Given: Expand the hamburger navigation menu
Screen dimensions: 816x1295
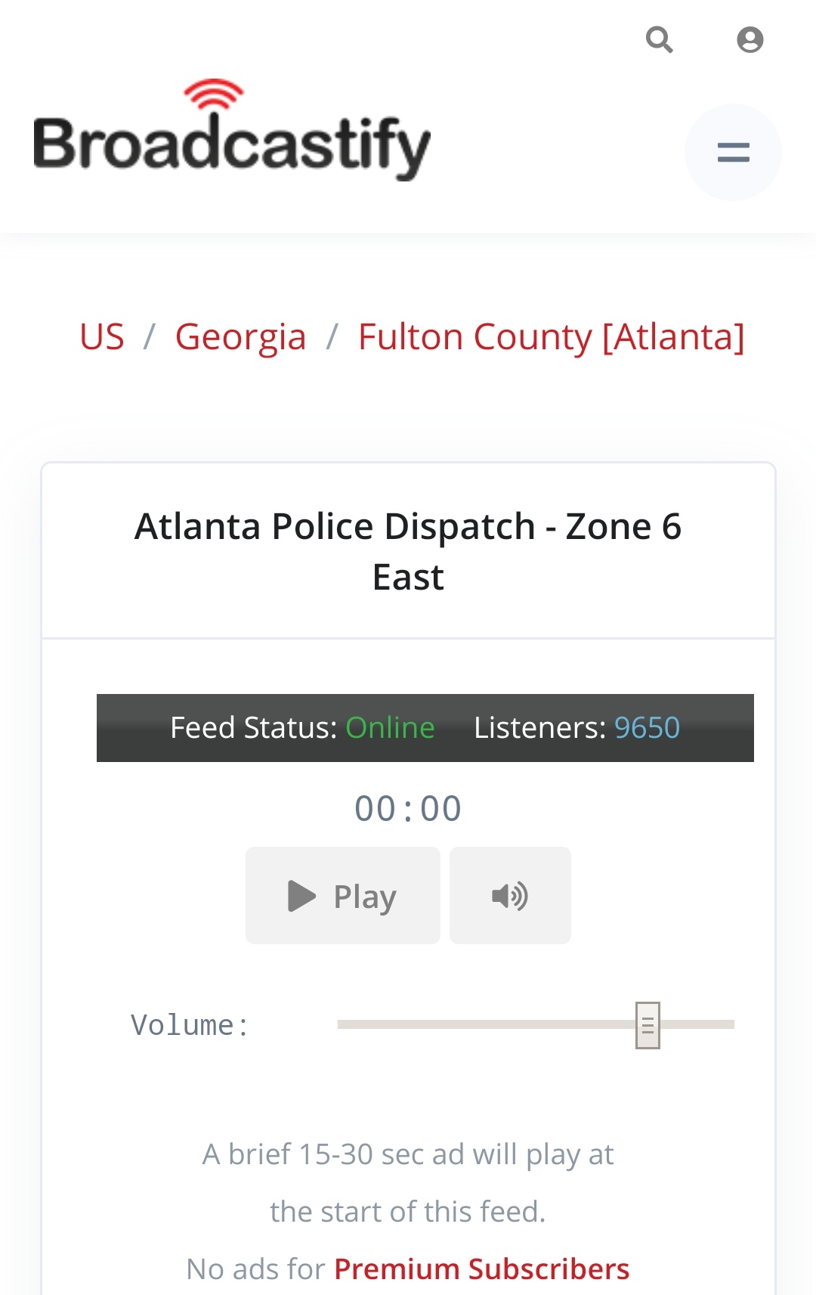Looking at the screenshot, I should point(733,153).
